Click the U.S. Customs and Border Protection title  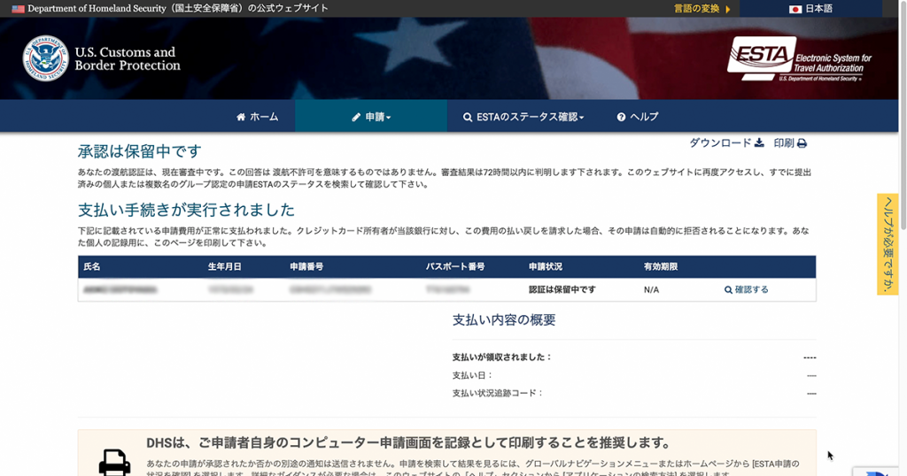click(127, 58)
